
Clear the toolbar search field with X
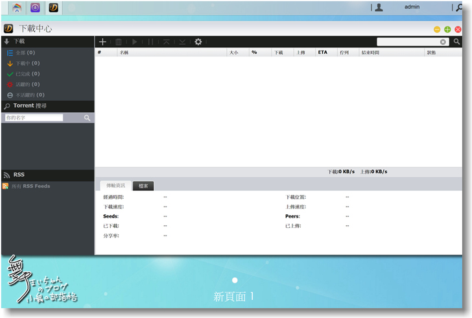[443, 42]
